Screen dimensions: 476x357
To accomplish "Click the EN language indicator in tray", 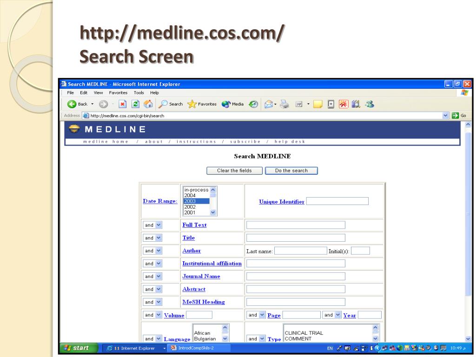I will pos(330,348).
